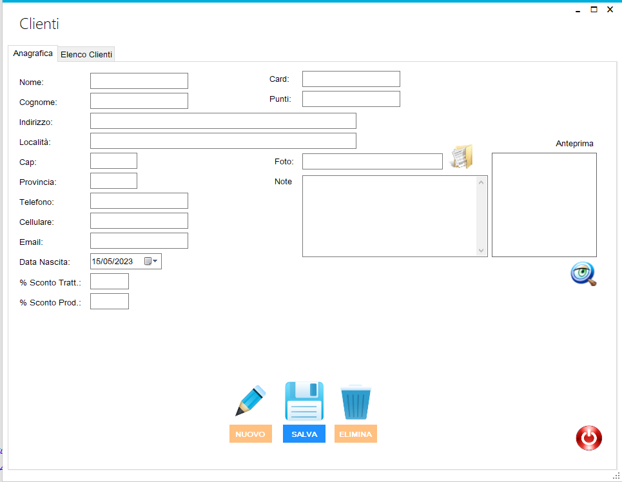Click into the Card field
Image resolution: width=622 pixels, height=482 pixels.
pos(351,79)
